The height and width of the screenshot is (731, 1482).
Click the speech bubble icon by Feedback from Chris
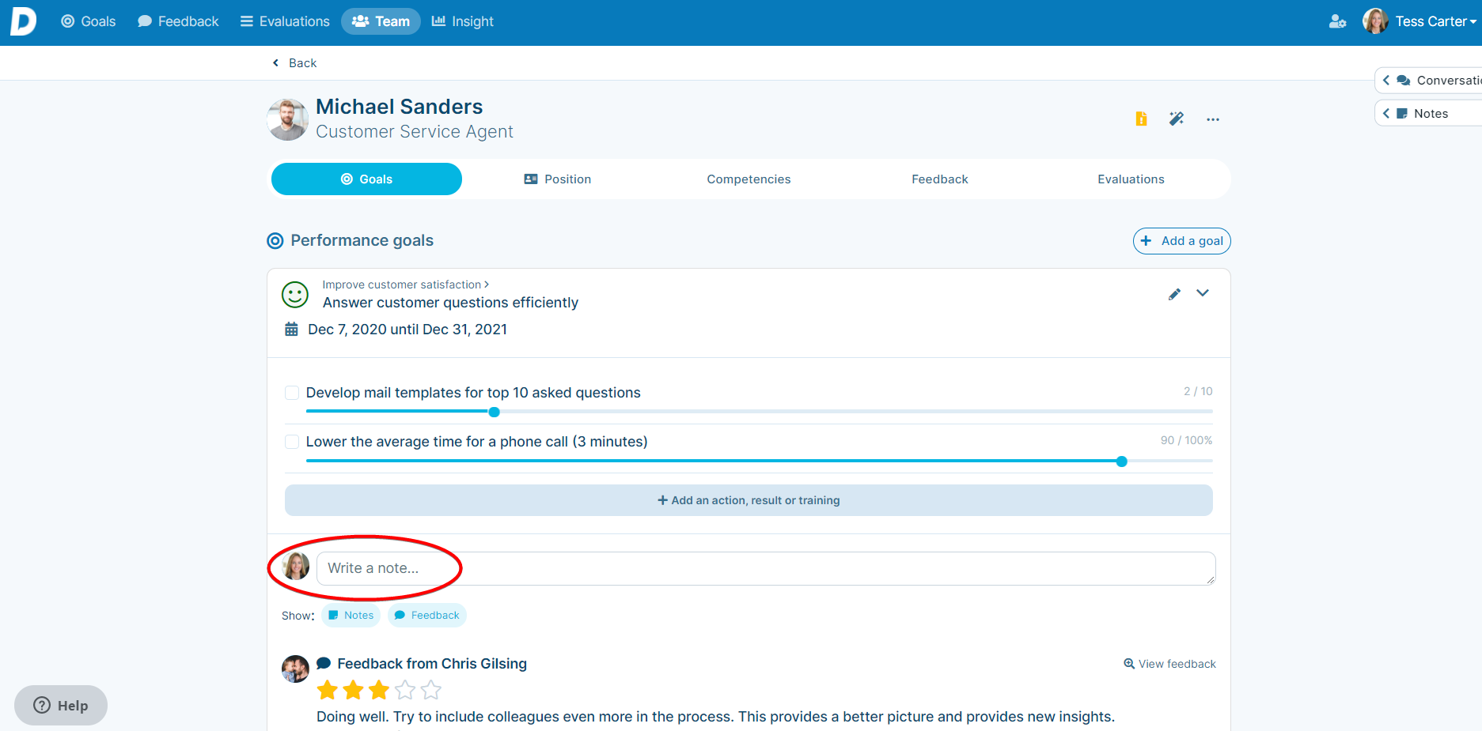[x=324, y=664]
